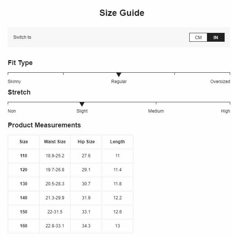232x237 pixels.
Task: Click the 21.3-29.9 waist cell
Action: [x=55, y=198]
